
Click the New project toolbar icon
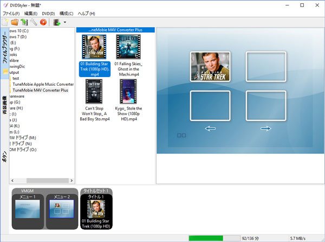point(5,22)
